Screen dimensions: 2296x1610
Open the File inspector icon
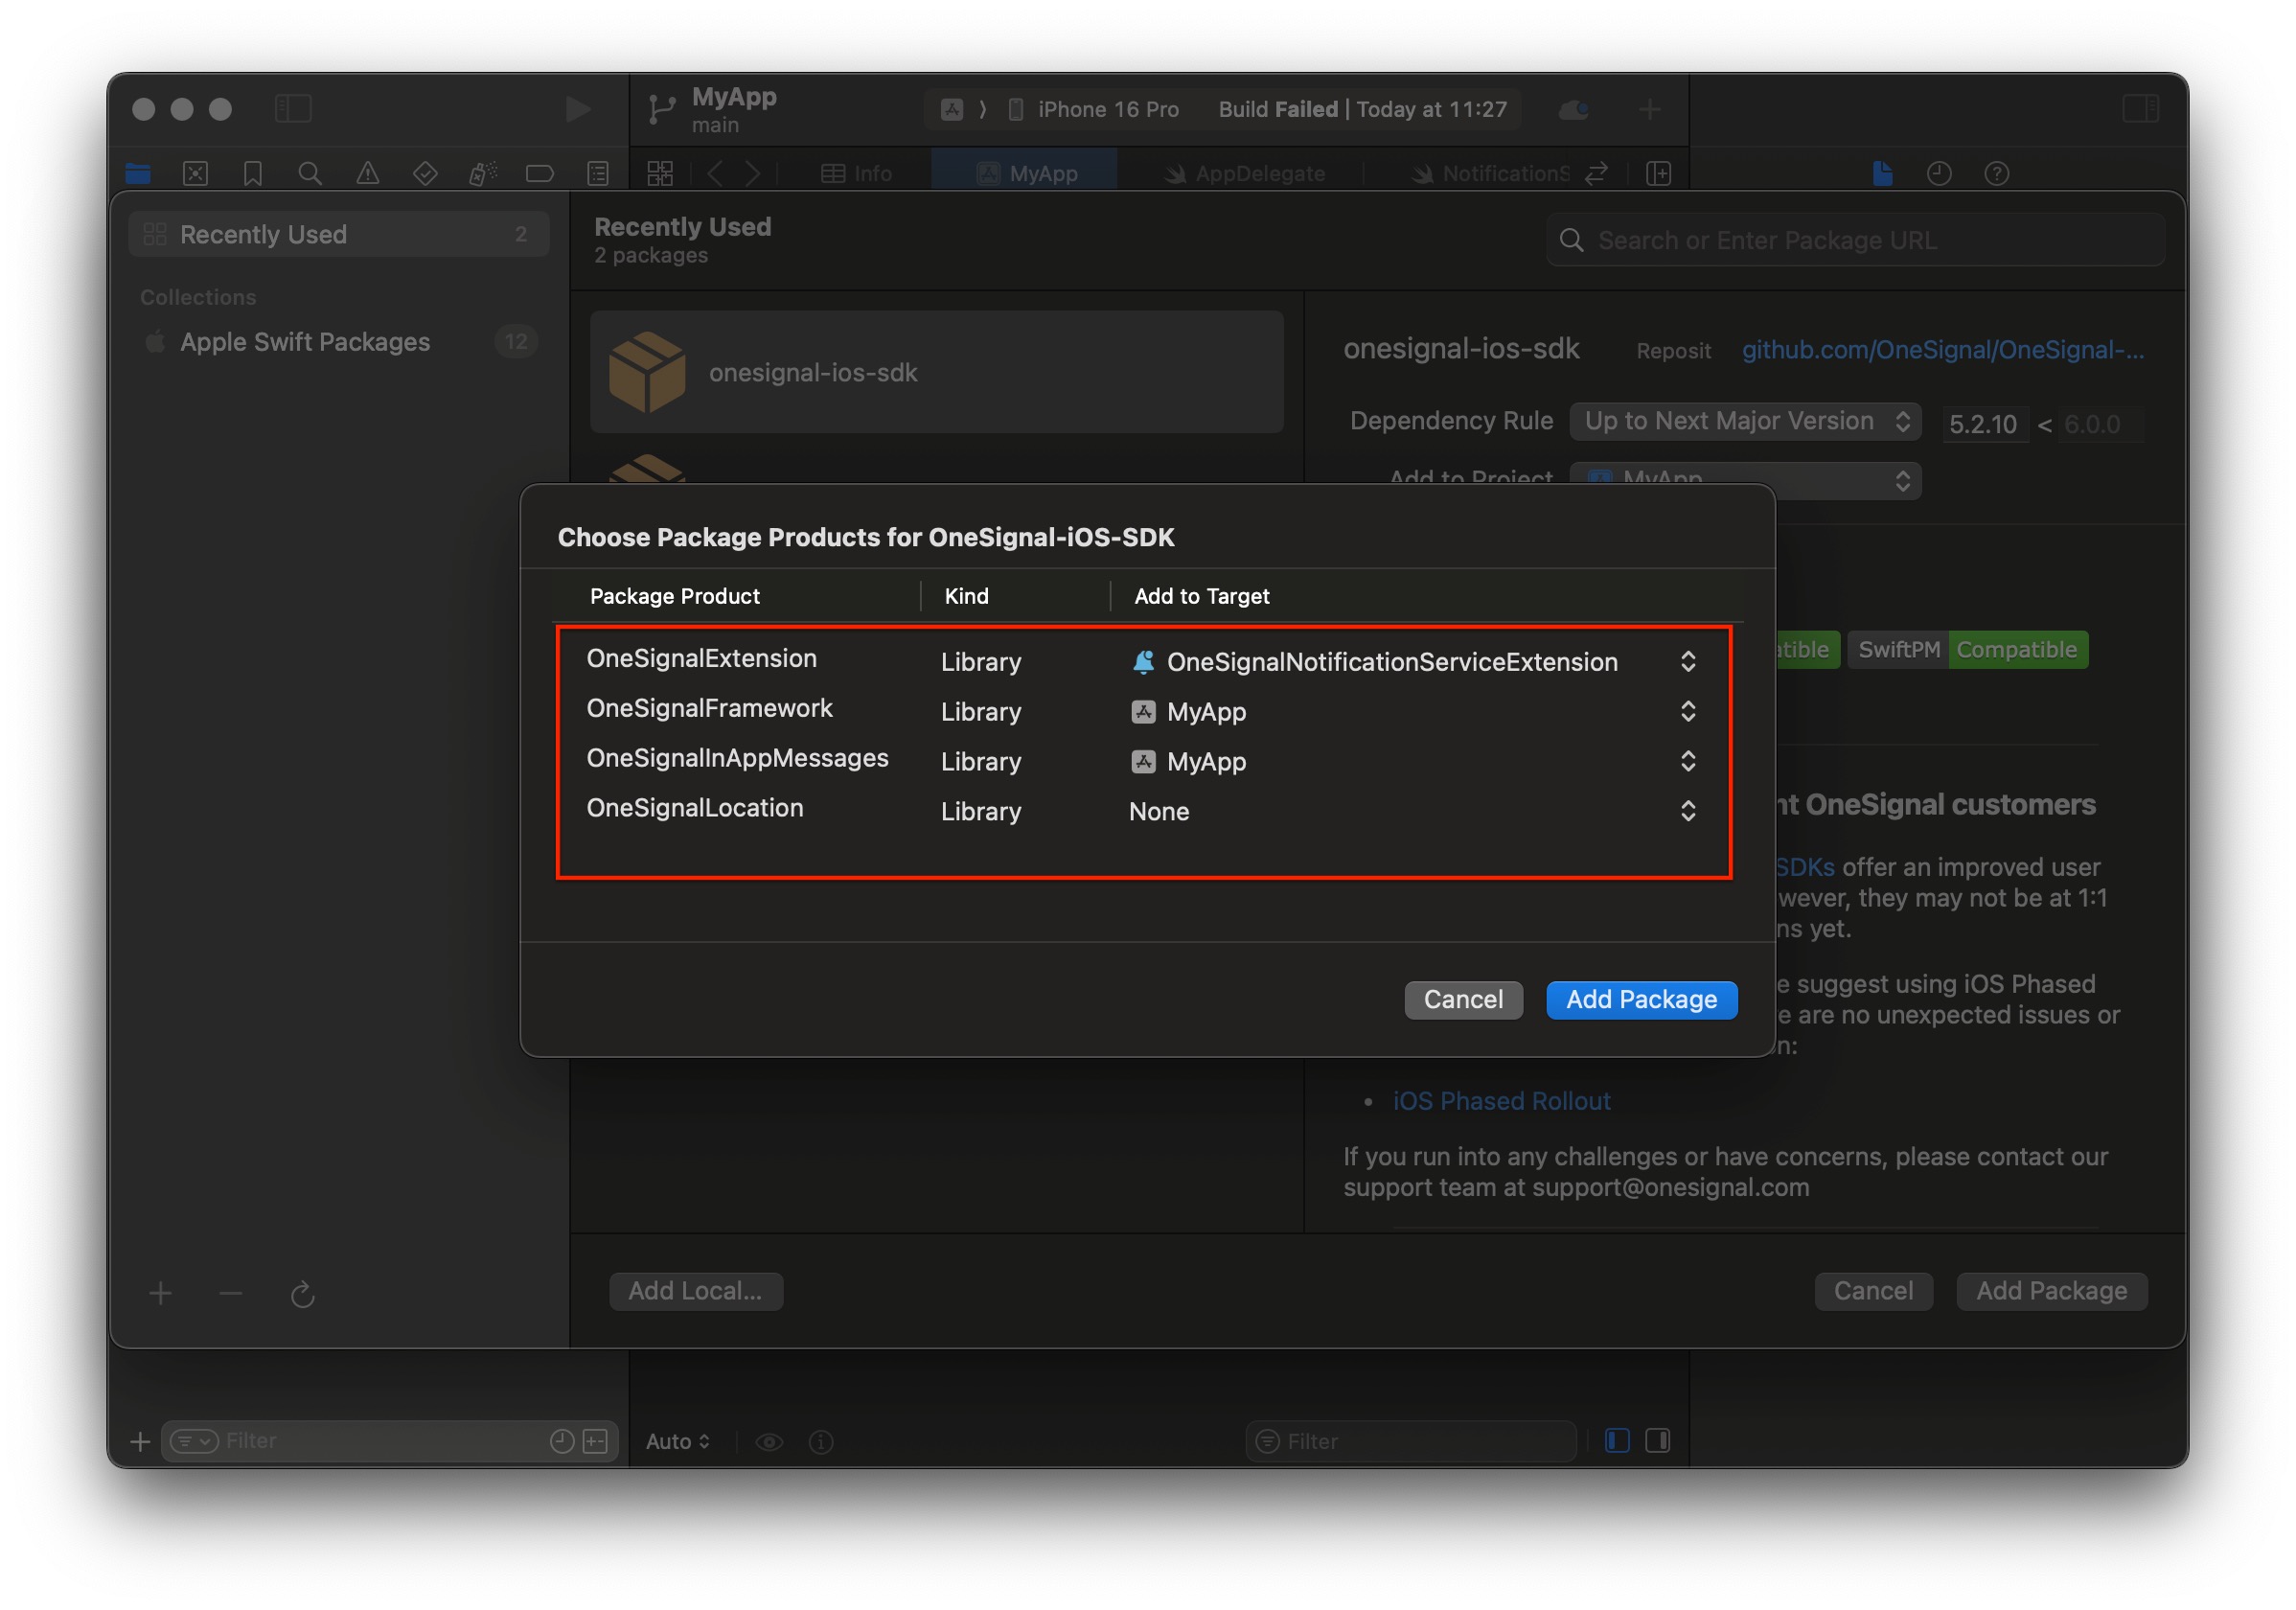[x=1882, y=173]
